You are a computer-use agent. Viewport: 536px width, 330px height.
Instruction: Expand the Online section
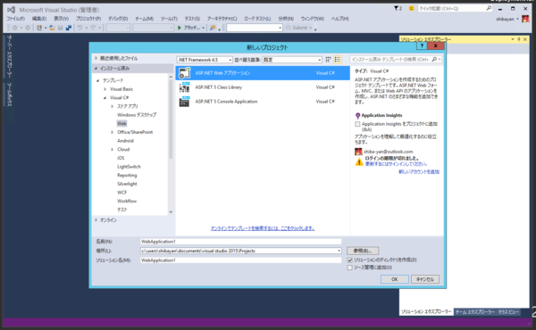coord(96,220)
